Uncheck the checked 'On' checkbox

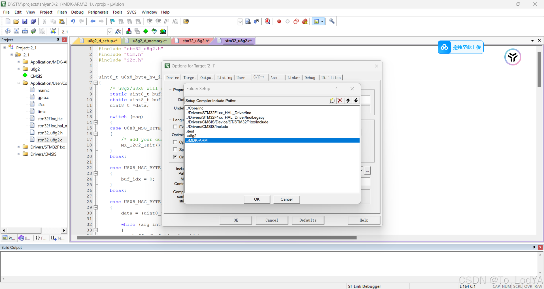[x=175, y=157]
